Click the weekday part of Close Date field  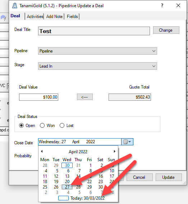pos(50,142)
